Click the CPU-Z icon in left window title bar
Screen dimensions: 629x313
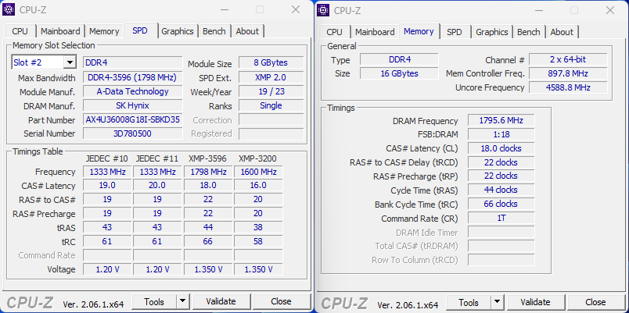pos(9,10)
